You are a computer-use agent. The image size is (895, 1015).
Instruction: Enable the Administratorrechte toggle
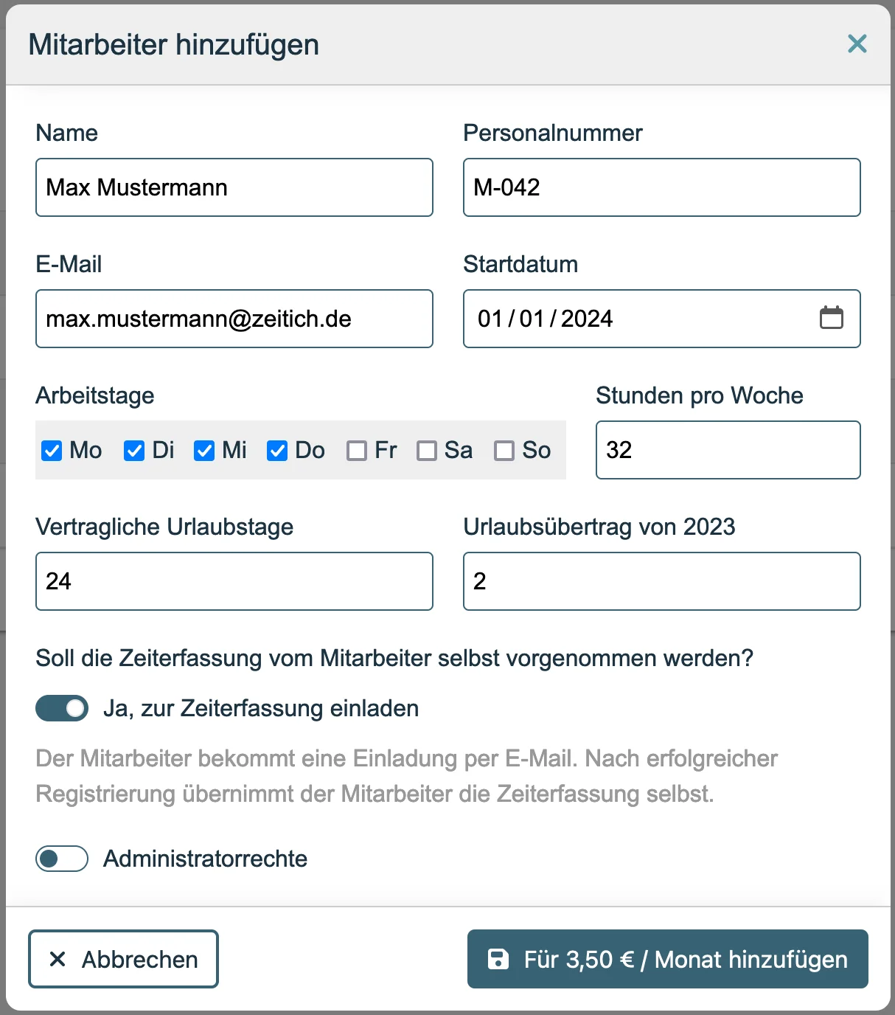click(62, 859)
